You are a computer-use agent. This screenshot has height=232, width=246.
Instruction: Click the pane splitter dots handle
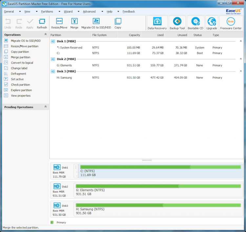[x=147, y=160]
